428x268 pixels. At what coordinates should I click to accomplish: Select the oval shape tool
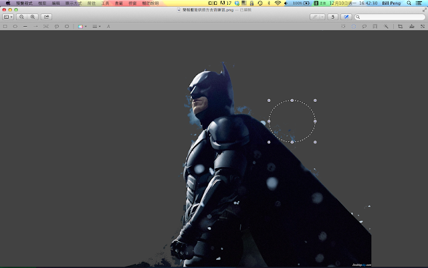pos(15,27)
